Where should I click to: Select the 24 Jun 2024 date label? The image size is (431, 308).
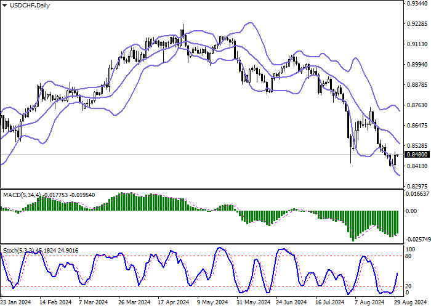pos(291,302)
